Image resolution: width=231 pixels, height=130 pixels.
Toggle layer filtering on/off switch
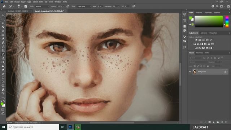pyautogui.click(x=222, y=57)
